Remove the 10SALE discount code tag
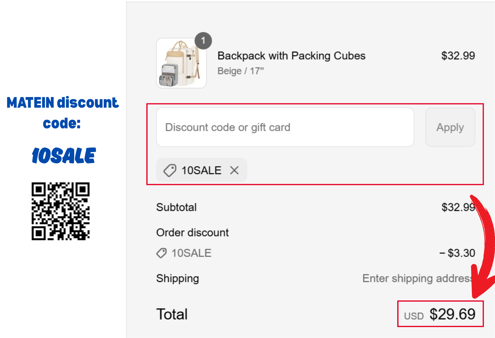This screenshot has width=495, height=338. pos(234,170)
